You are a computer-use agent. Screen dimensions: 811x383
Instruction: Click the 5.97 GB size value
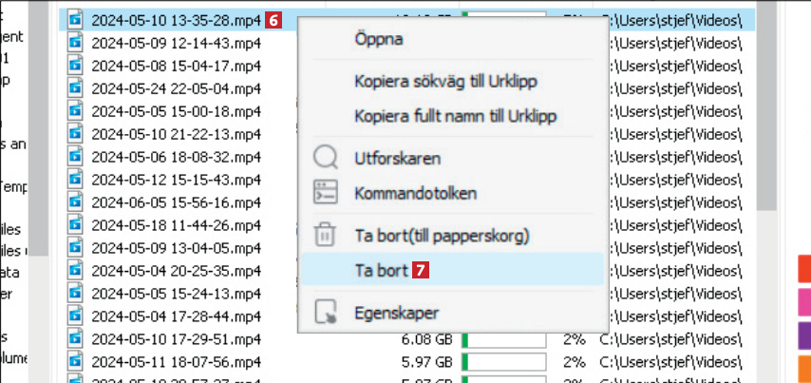pos(426,361)
